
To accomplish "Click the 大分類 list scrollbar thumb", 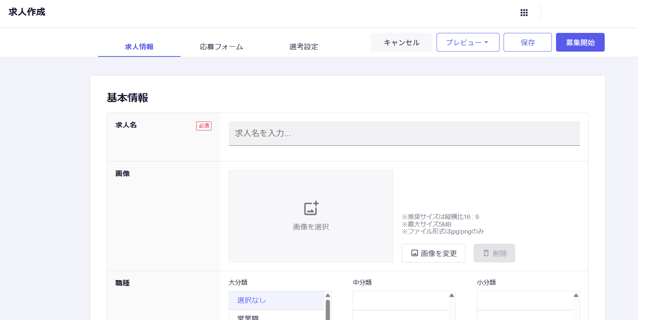I will pyautogui.click(x=328, y=310).
